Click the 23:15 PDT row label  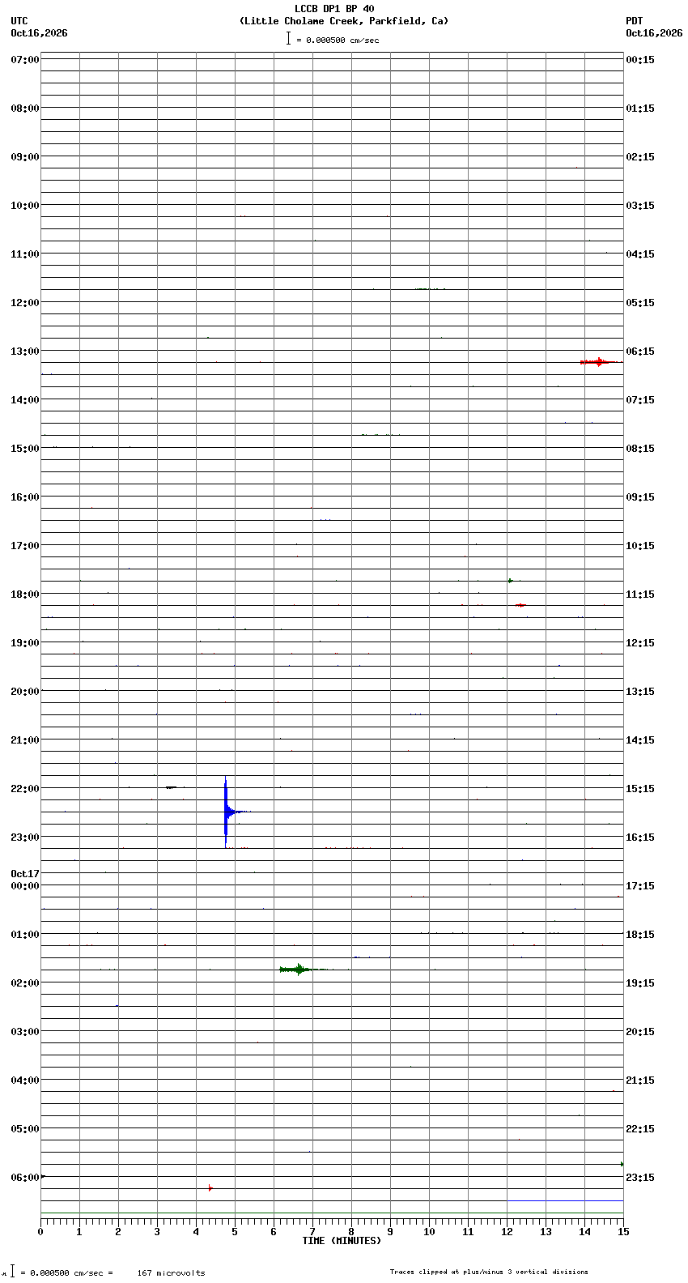click(x=640, y=1178)
